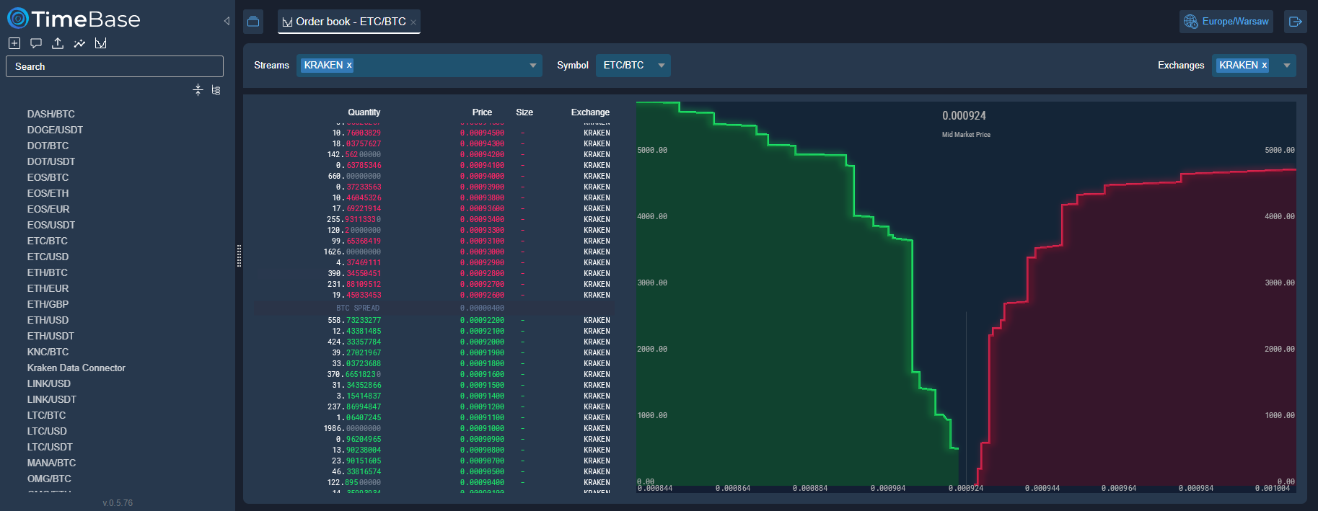The height and width of the screenshot is (511, 1318).
Task: Select ETH/USDT in the stream list
Action: [50, 336]
